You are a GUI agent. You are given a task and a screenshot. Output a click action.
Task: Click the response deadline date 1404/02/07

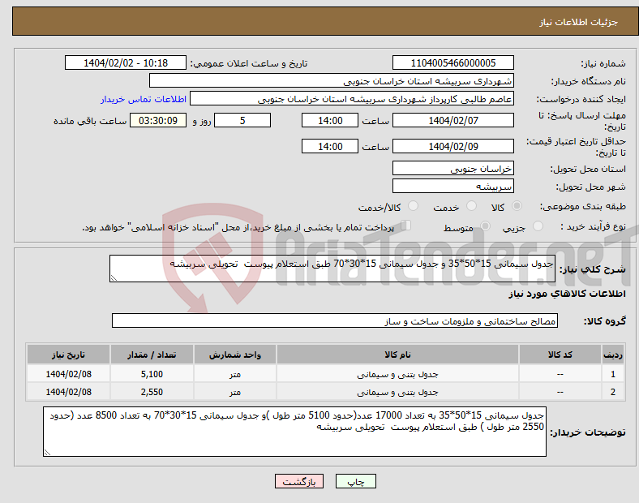452,120
